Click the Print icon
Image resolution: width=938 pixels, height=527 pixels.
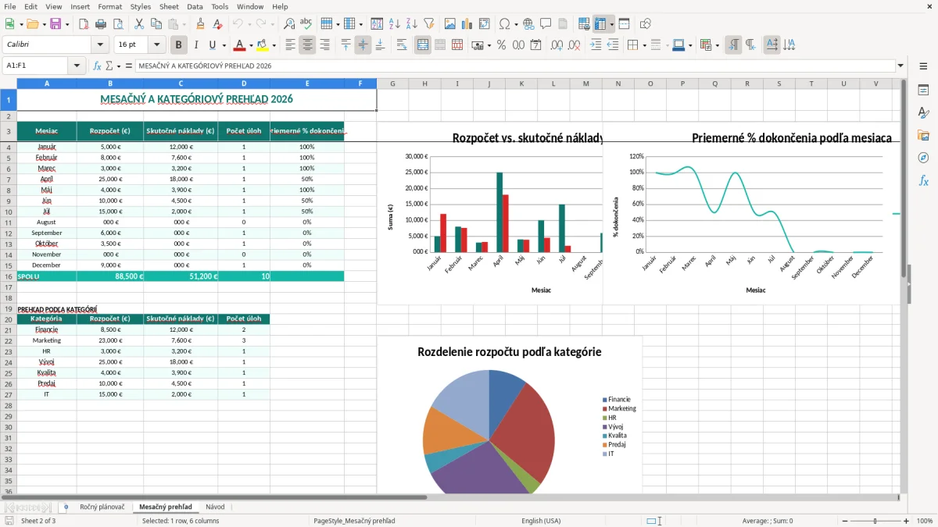pyautogui.click(x=100, y=24)
